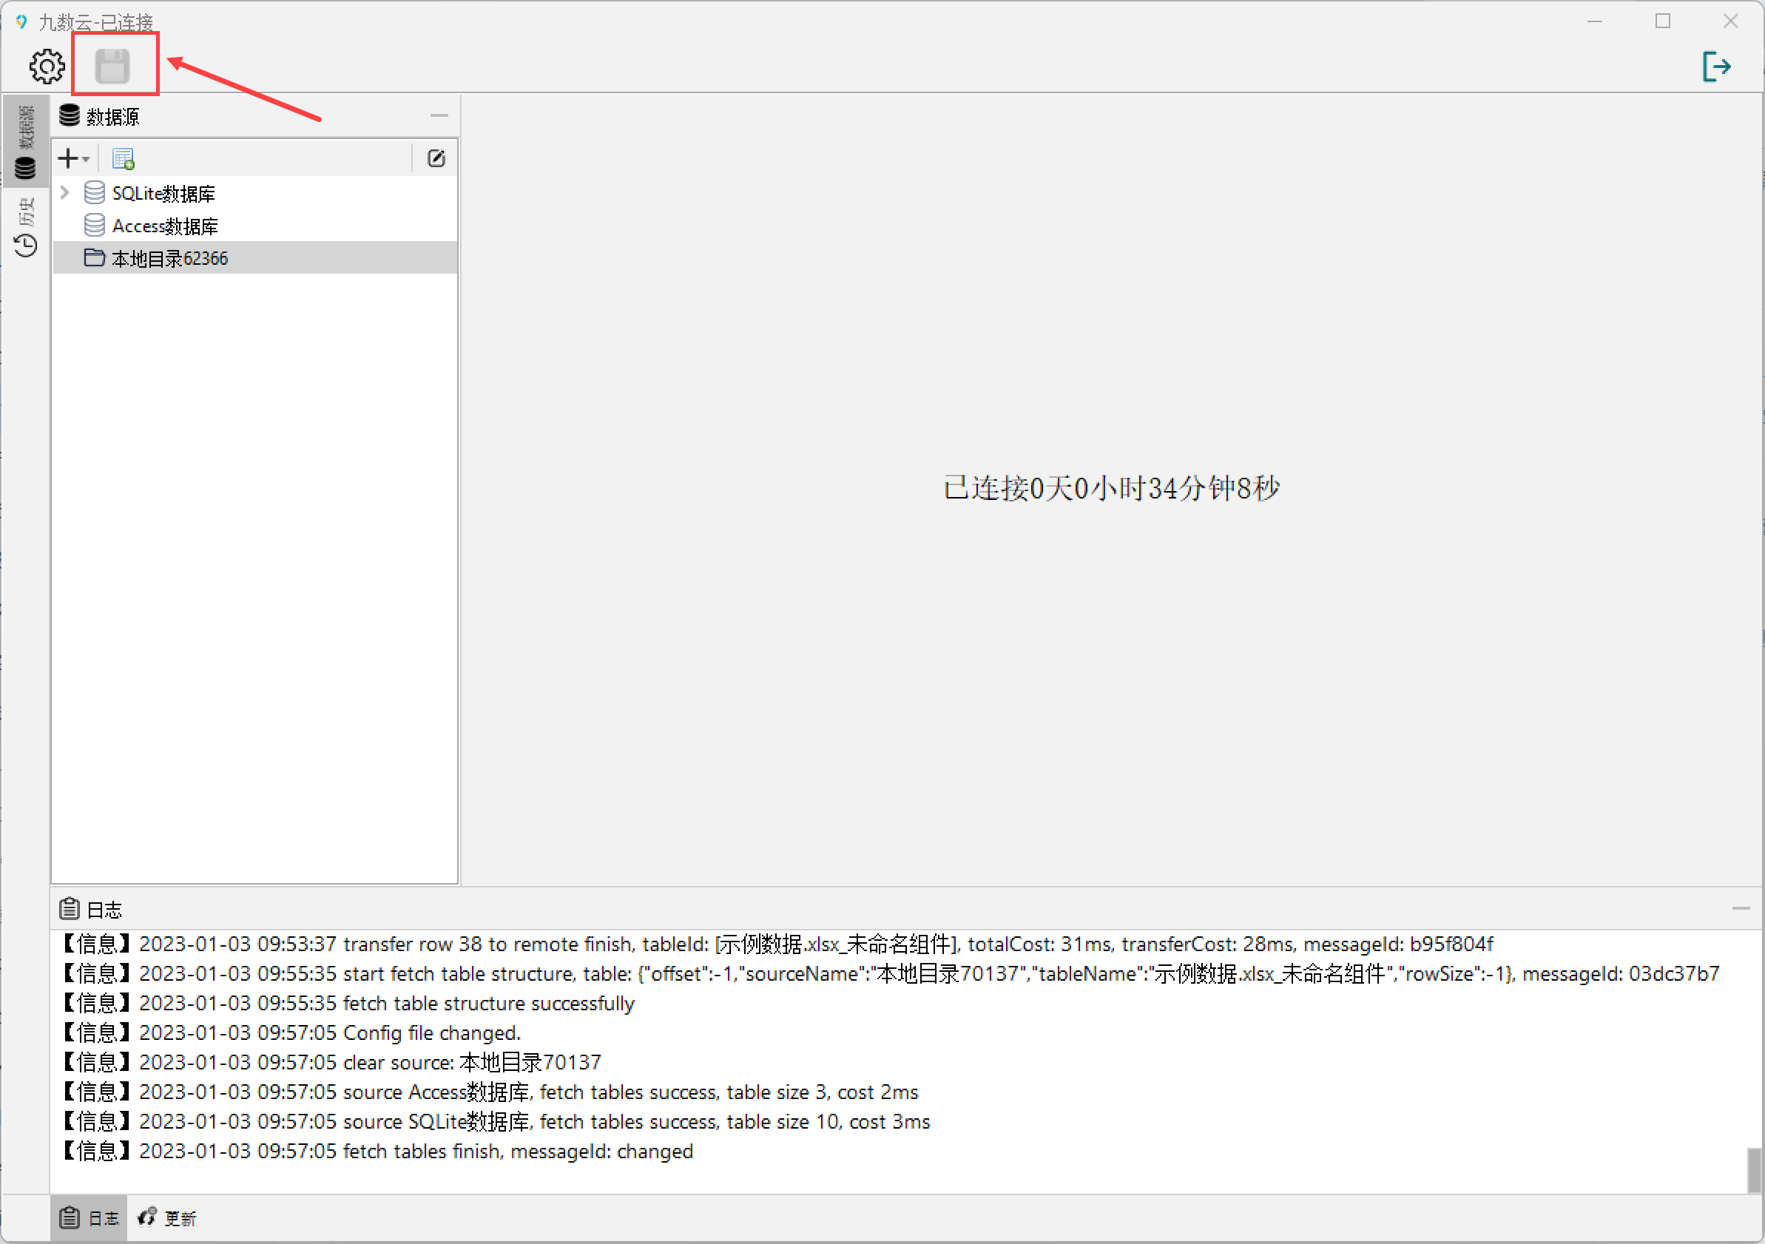The height and width of the screenshot is (1244, 1765).
Task: Click the history clock sidebar icon
Action: [x=25, y=245]
